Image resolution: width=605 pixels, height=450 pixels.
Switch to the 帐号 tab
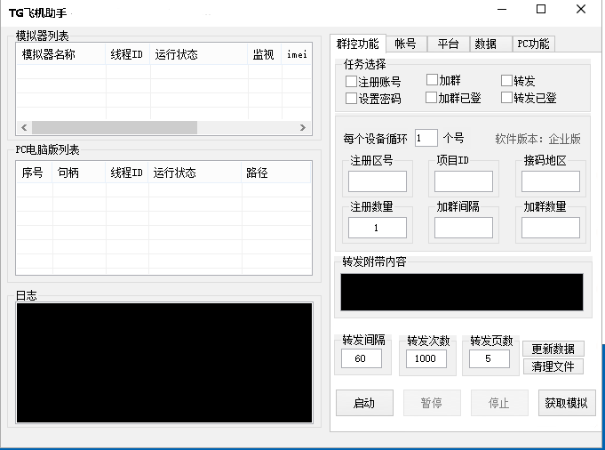click(x=405, y=44)
